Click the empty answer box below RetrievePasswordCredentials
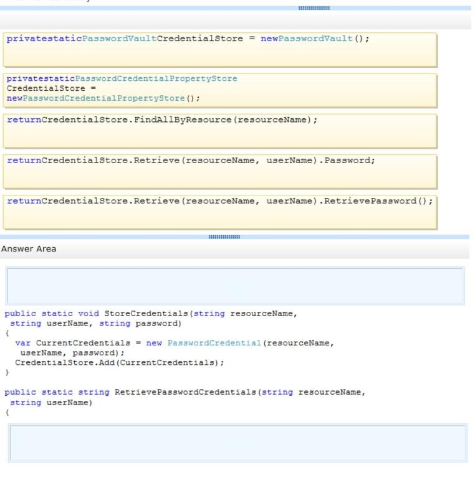Image resolution: width=475 pixels, height=478 pixels. pyautogui.click(x=238, y=443)
